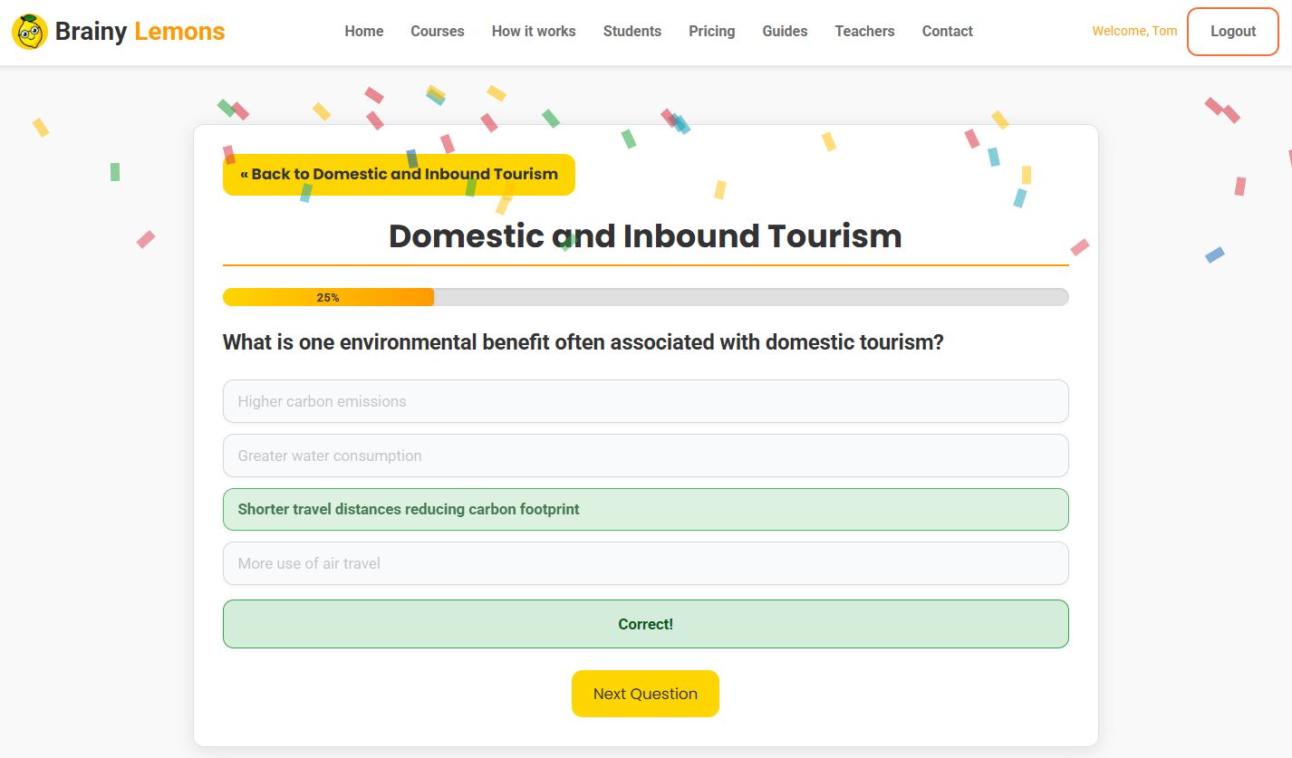Choose the 'Greater water consumption' answer
The width and height of the screenshot is (1292, 758).
click(x=646, y=456)
